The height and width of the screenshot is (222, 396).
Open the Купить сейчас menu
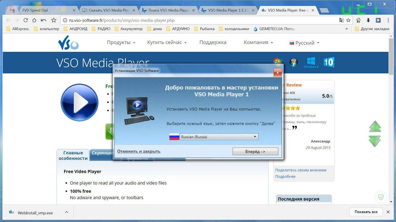click(x=167, y=43)
